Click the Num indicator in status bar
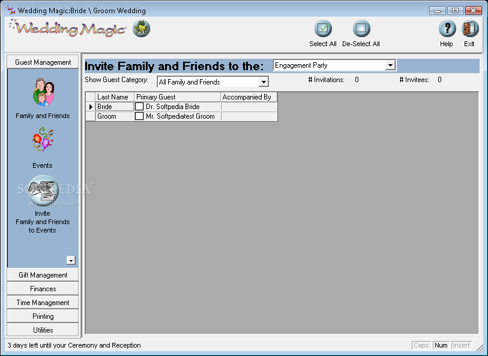 click(x=441, y=345)
